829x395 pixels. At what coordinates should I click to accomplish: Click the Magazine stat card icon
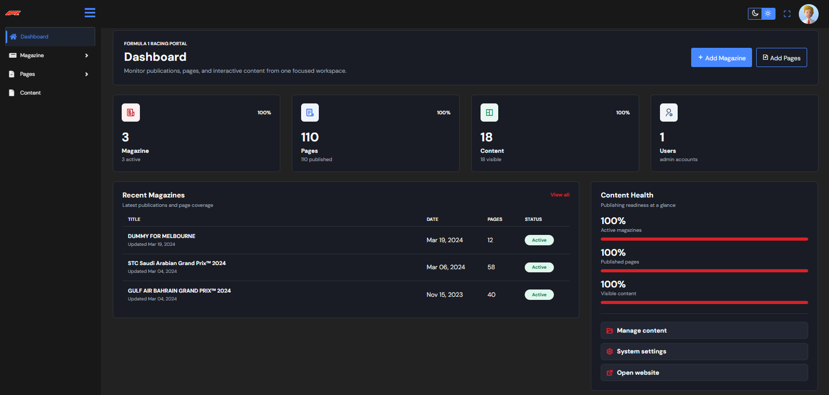pyautogui.click(x=131, y=112)
